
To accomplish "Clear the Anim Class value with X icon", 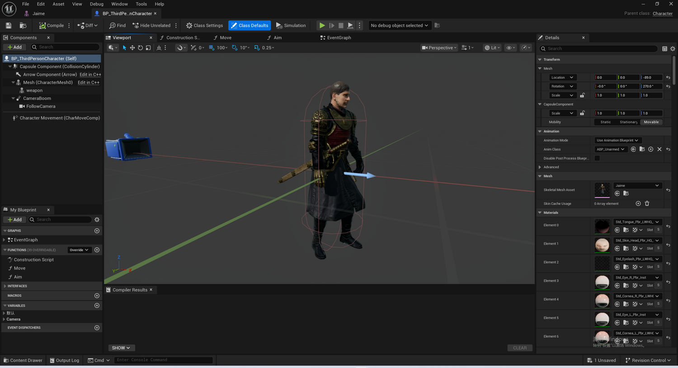I will pos(659,149).
